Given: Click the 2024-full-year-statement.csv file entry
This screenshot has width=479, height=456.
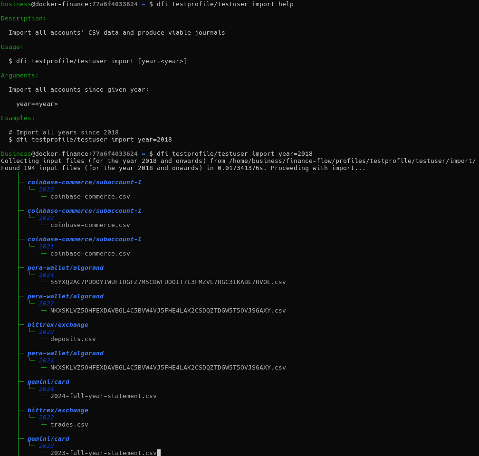Looking at the screenshot, I should point(103,396).
